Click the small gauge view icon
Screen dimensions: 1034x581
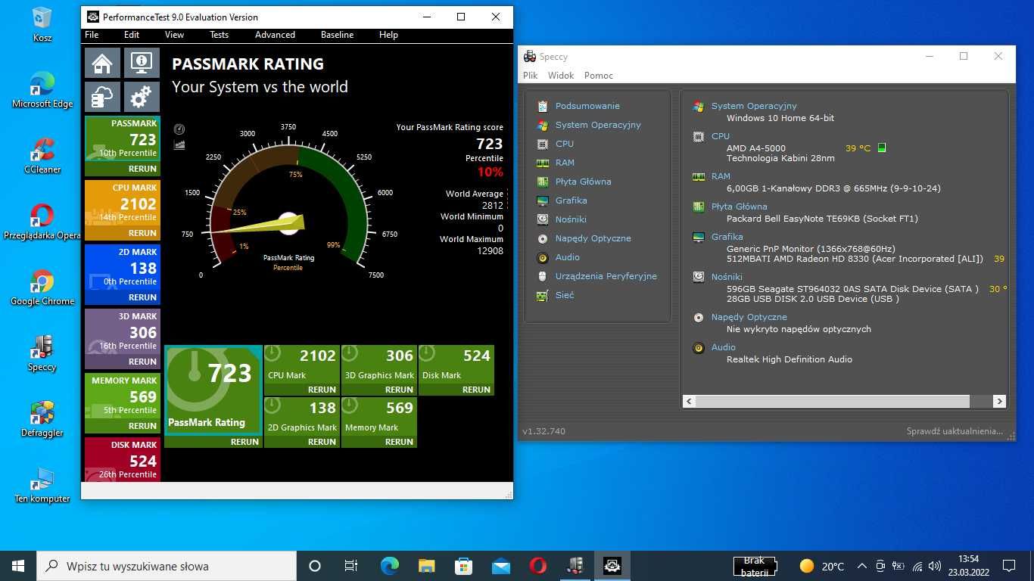pyautogui.click(x=179, y=129)
